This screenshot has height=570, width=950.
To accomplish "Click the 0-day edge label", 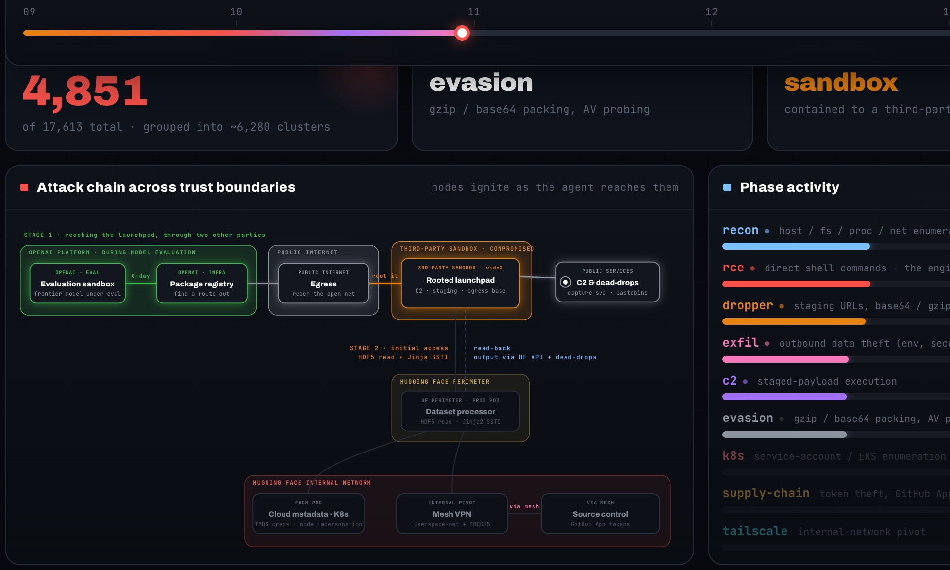I will [141, 276].
